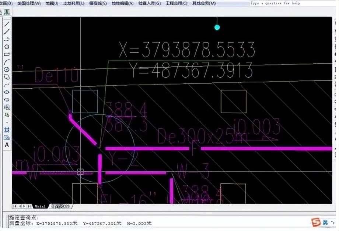The image size is (339, 231).
Task: Select the Arc tool
Action: [7, 62]
